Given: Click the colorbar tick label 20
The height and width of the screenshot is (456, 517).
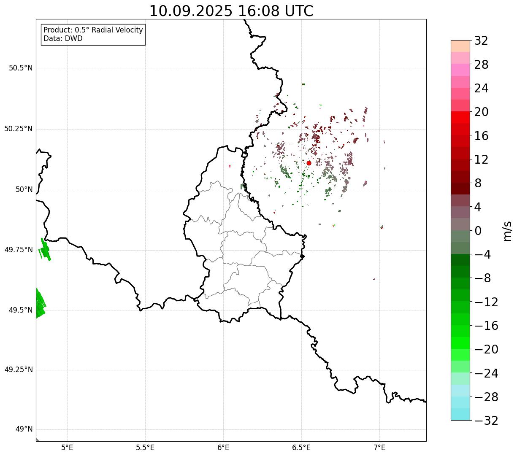Looking at the screenshot, I should tap(481, 112).
